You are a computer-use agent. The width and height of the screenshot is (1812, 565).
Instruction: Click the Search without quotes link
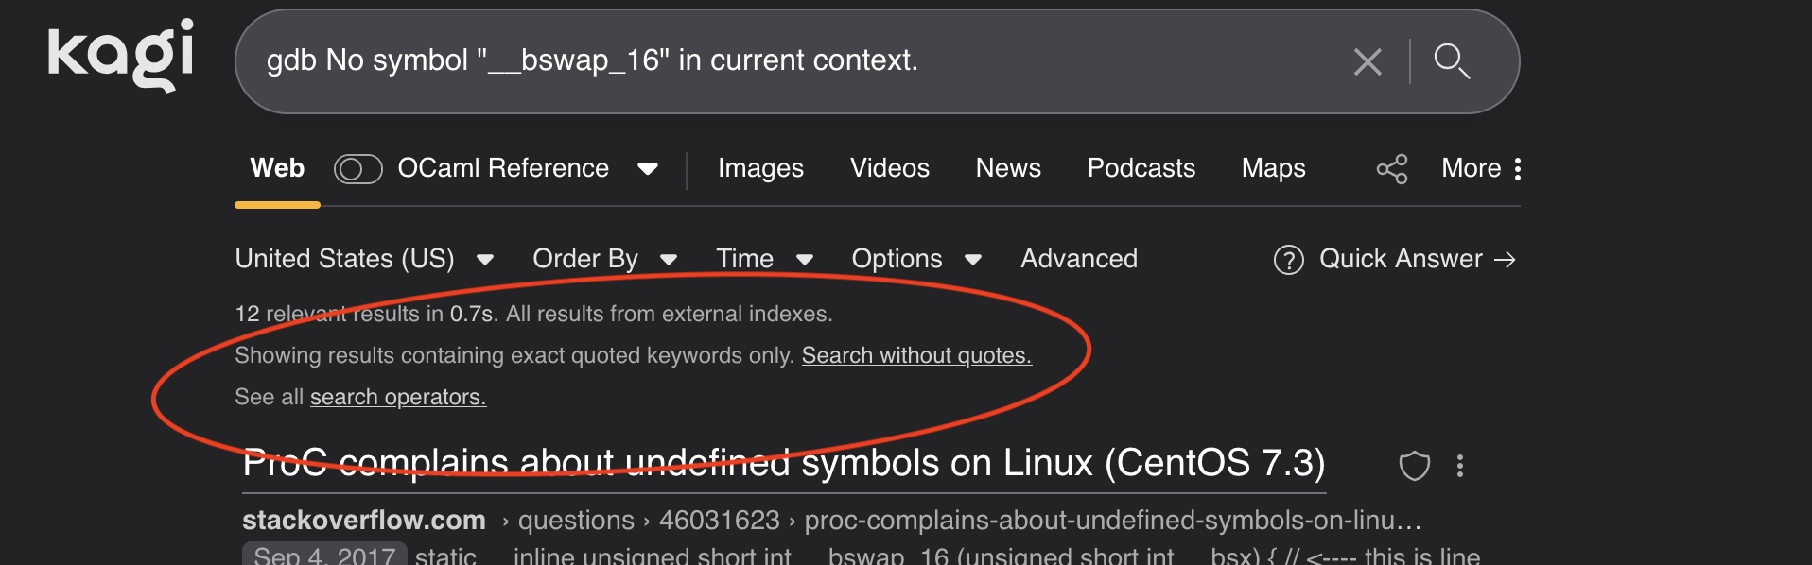coord(915,355)
